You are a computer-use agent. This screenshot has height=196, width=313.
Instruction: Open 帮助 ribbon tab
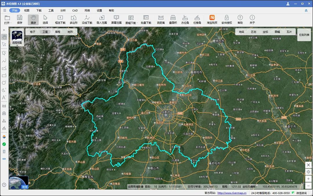111,10
